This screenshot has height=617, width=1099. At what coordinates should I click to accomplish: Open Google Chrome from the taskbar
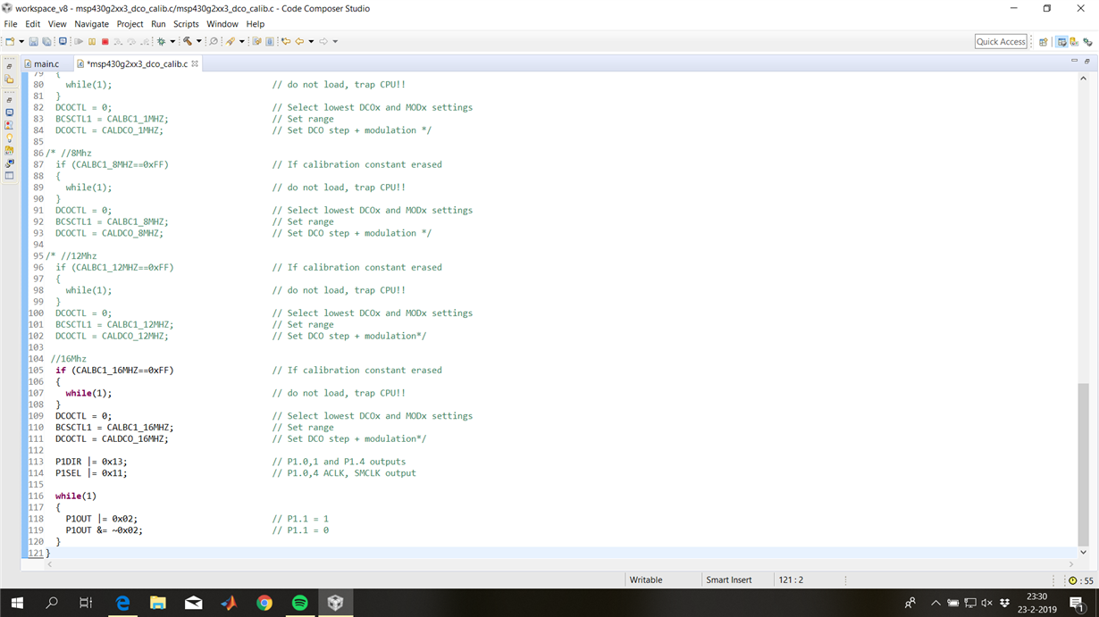point(264,603)
